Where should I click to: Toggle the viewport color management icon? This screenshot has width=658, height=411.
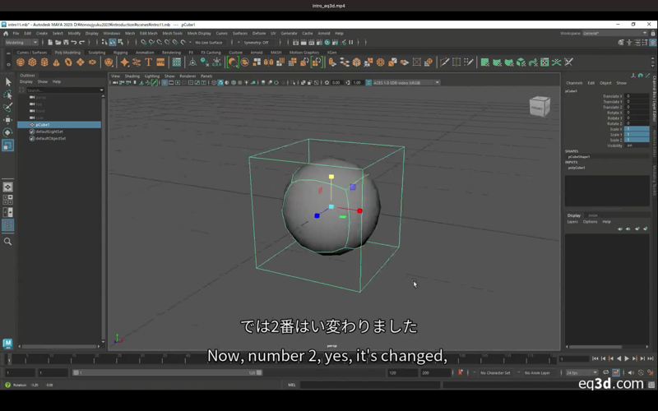click(370, 82)
